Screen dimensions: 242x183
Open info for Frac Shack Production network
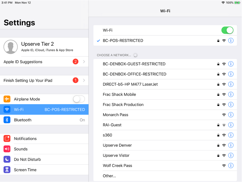(231, 104)
